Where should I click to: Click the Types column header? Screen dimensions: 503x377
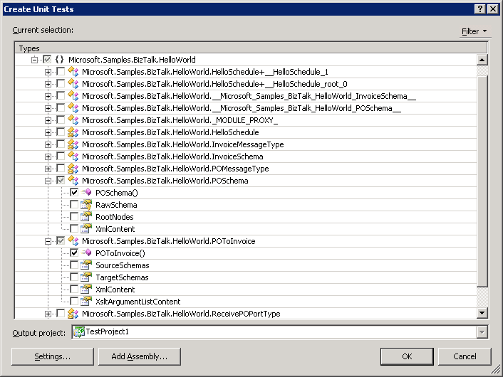coord(251,48)
